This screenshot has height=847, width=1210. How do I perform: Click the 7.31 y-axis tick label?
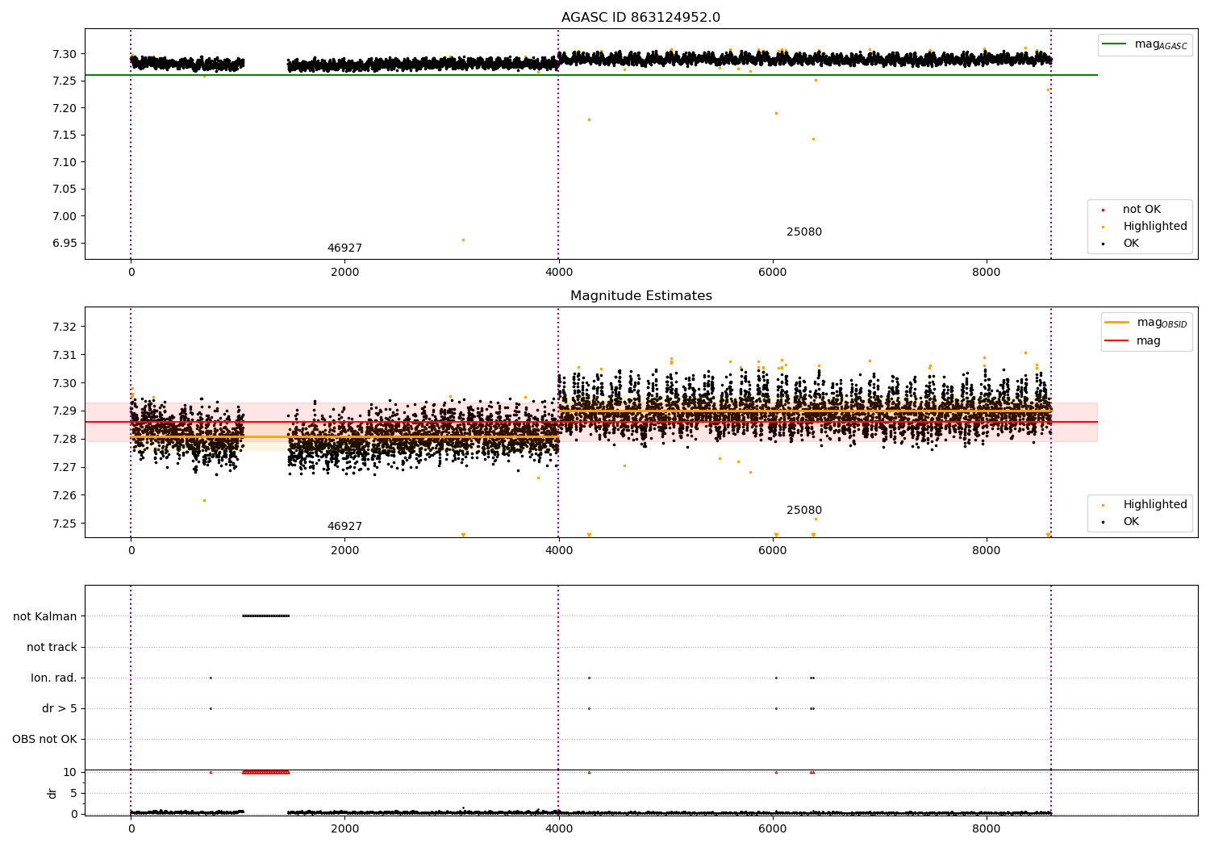pyautogui.click(x=65, y=355)
